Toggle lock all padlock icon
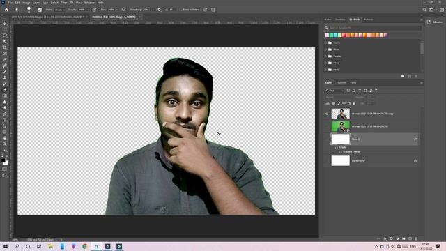Image resolution: width=446 pixels, height=251 pixels. [x=354, y=104]
